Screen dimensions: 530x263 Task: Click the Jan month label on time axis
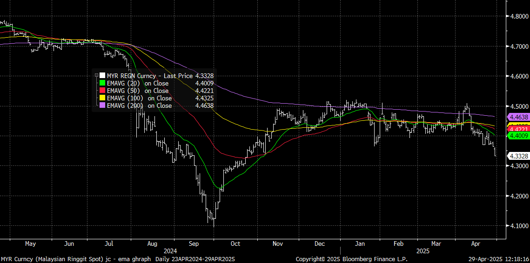[360, 243]
